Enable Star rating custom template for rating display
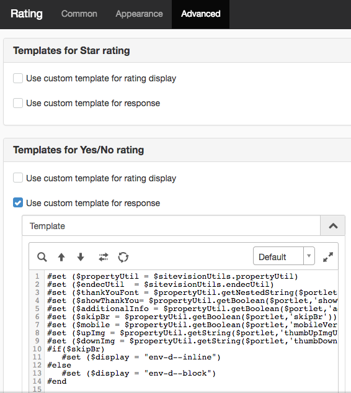 (x=18, y=78)
